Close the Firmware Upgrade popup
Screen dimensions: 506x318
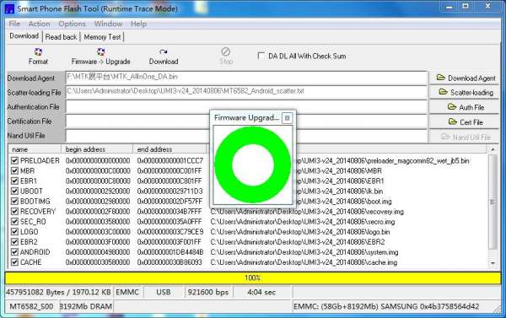[x=287, y=118]
